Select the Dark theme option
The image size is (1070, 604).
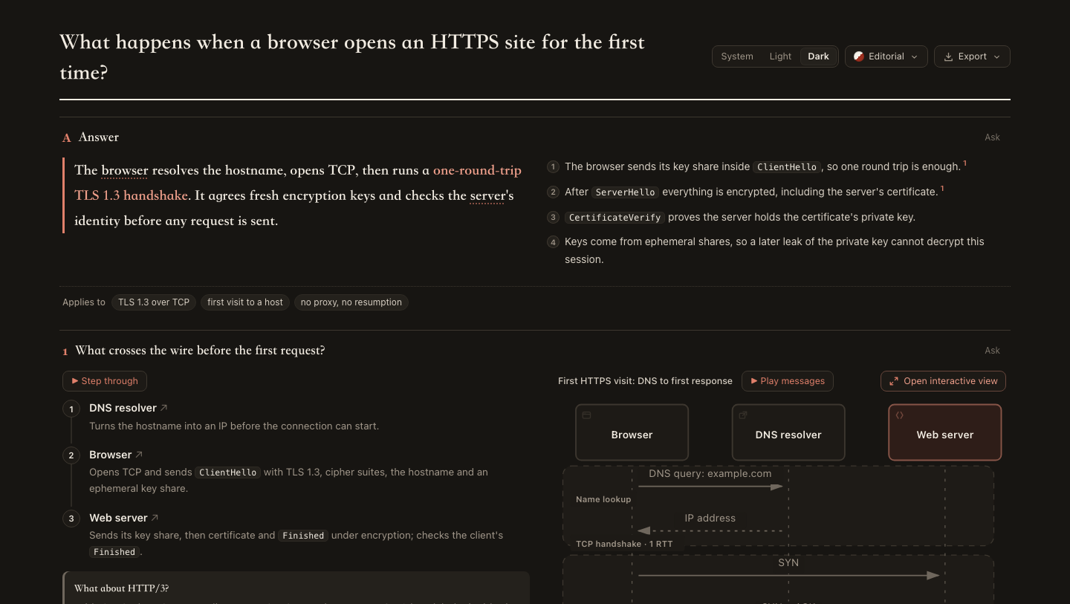[818, 56]
